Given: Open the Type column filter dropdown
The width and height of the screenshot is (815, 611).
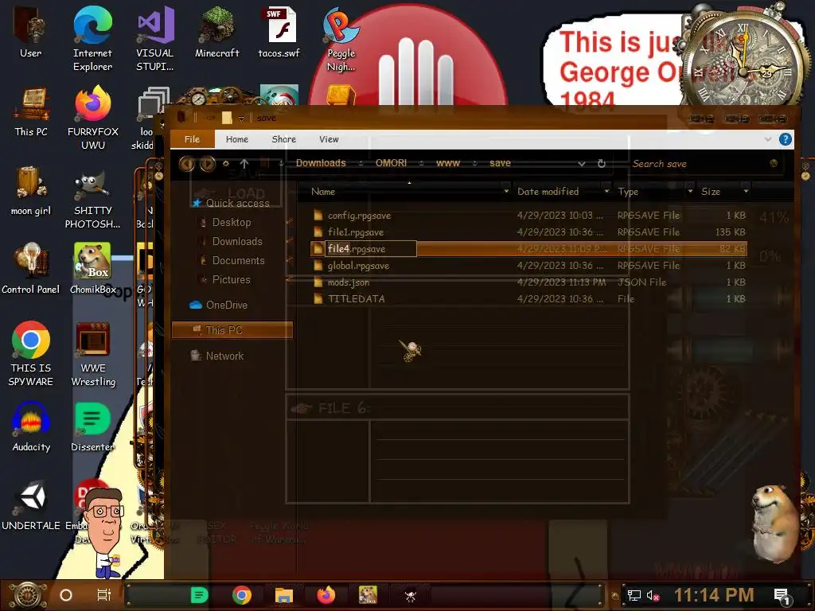Looking at the screenshot, I should tap(690, 192).
